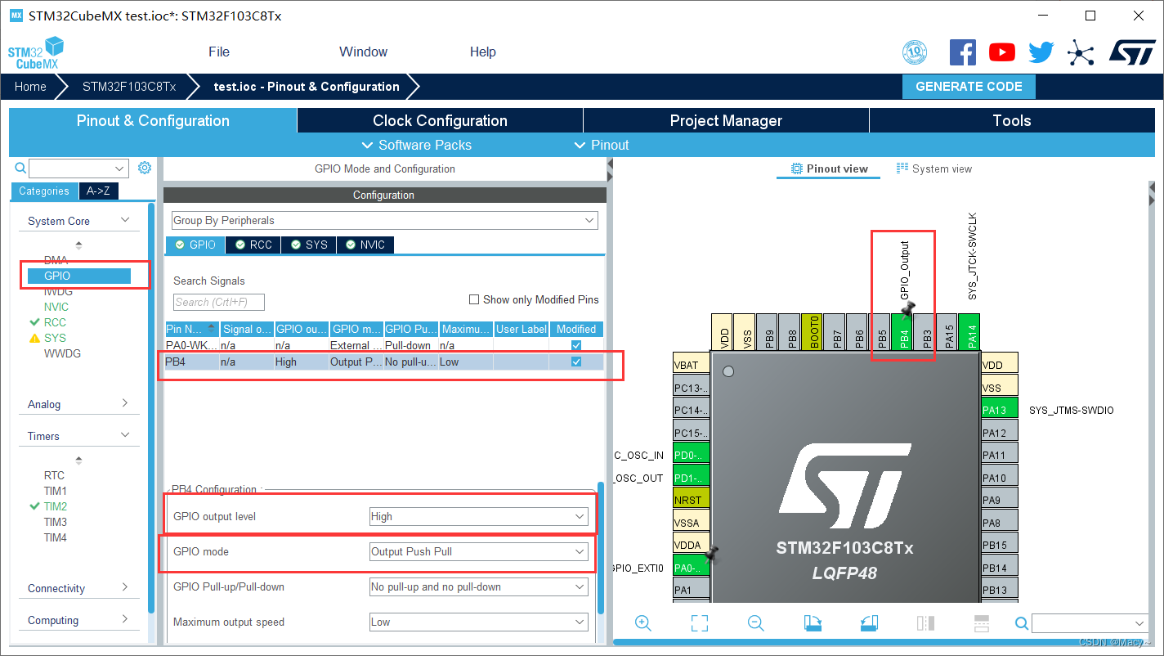This screenshot has height=656, width=1164.
Task: Open Group By Peripherals dropdown
Action: coord(384,221)
